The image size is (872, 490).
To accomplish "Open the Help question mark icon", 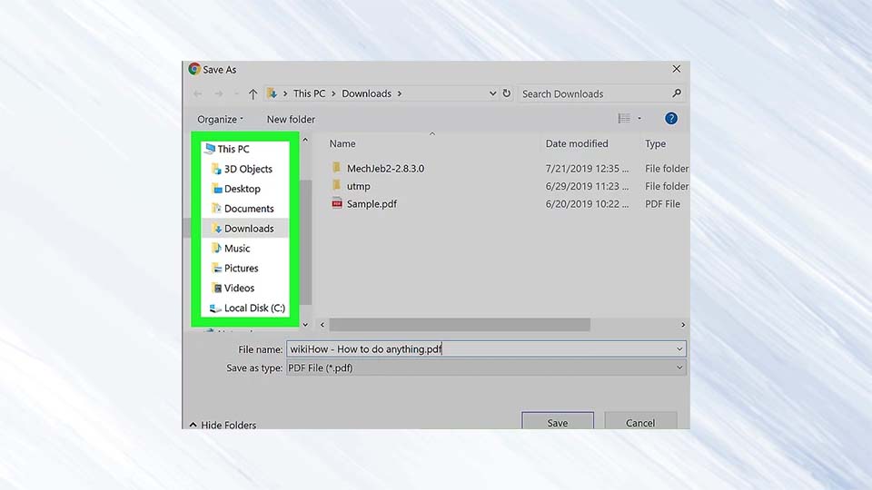I will (671, 118).
